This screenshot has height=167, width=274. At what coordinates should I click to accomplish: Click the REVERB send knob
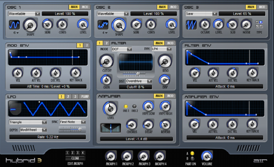point(165,125)
